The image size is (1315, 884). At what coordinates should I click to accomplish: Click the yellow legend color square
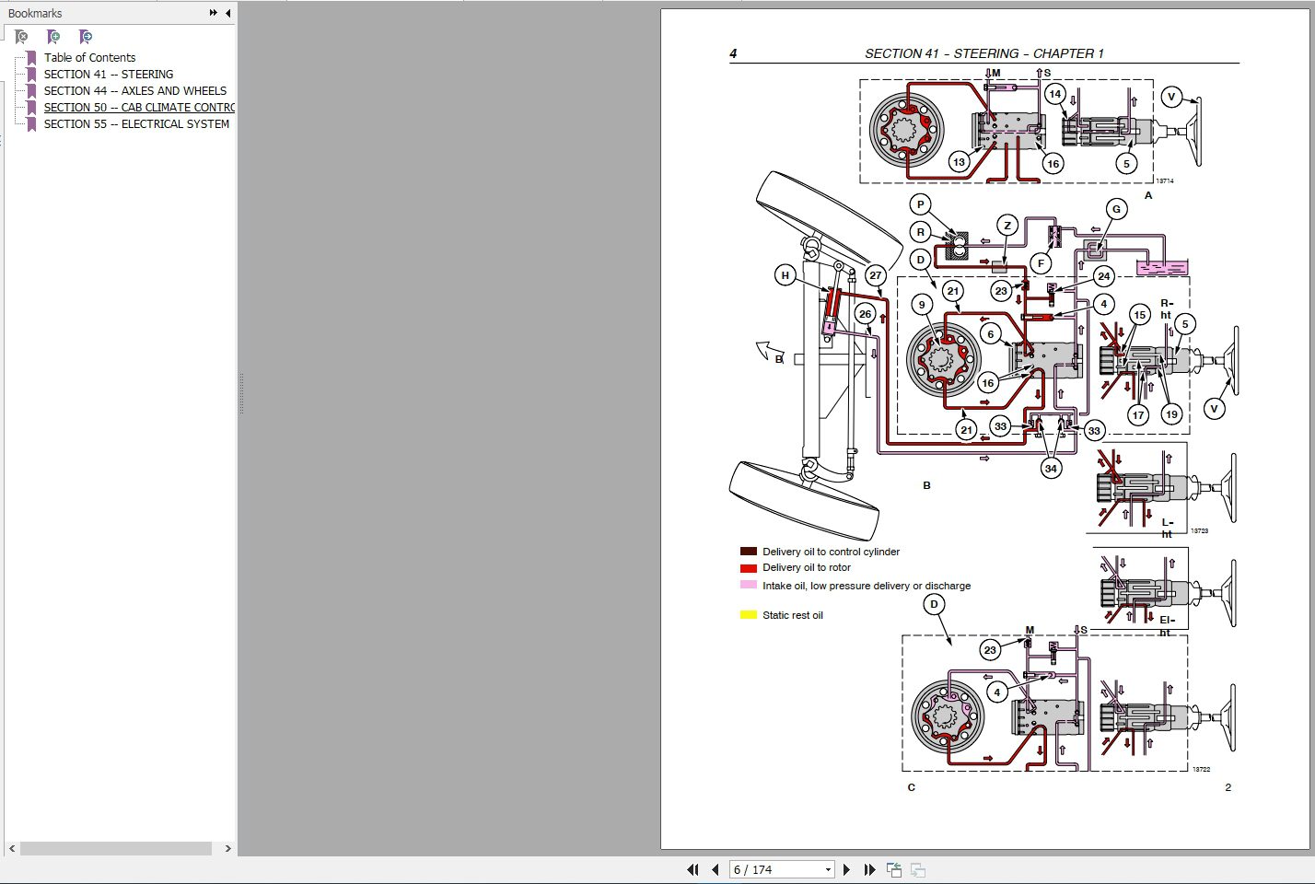748,615
